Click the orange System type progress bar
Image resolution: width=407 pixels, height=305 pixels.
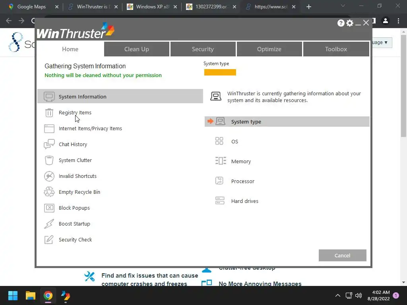coord(220,72)
